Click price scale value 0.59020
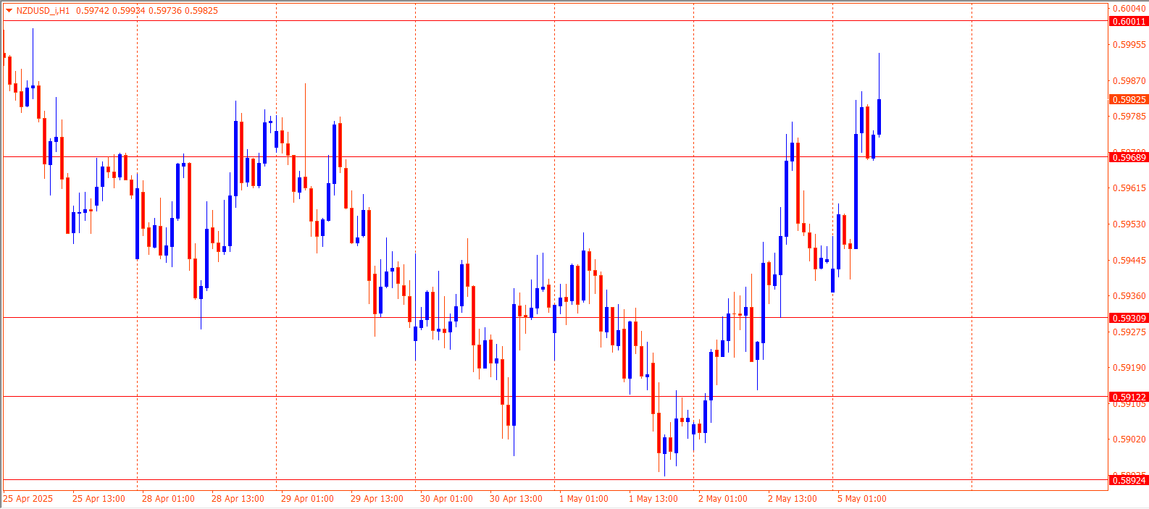This screenshot has height=509, width=1149. (1129, 439)
